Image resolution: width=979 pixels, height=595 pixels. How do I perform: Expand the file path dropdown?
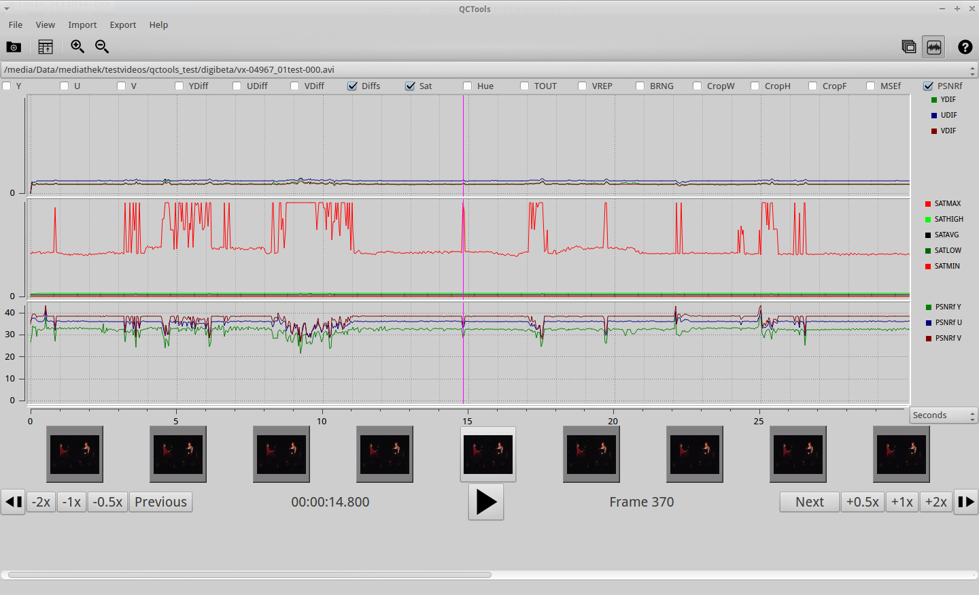972,70
